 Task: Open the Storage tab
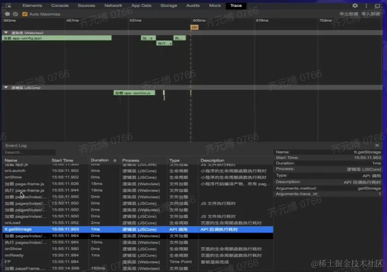point(169,6)
